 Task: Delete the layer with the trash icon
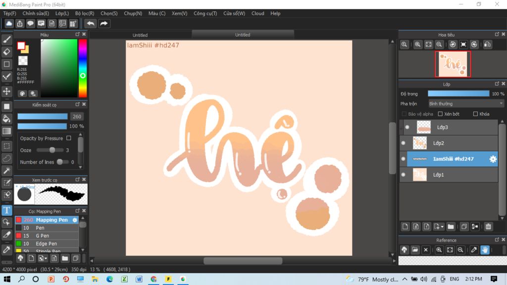tap(488, 227)
